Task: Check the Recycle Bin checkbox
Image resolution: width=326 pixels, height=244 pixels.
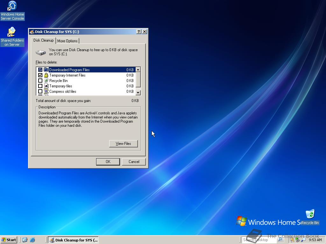Action: click(40, 80)
